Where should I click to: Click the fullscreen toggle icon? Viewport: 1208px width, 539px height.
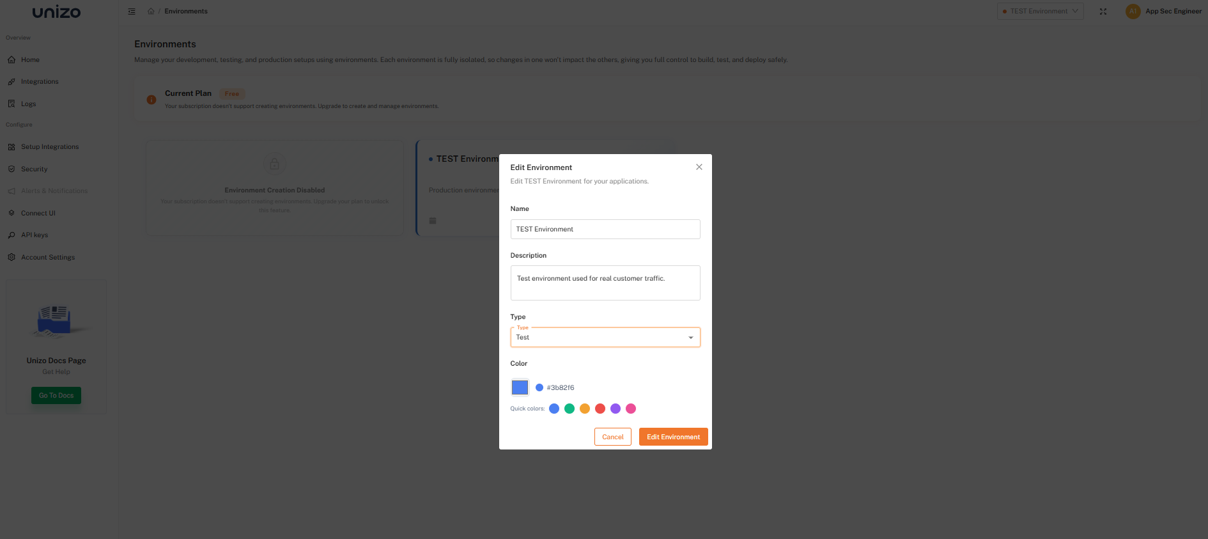point(1103,12)
